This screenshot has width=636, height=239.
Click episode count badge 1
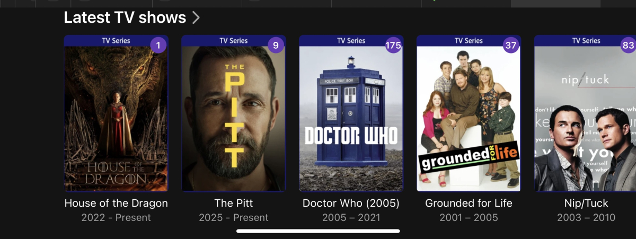[158, 45]
